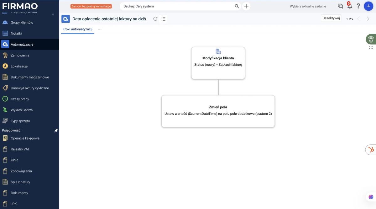Open the HubSpot widget icon on right edge

[371, 150]
